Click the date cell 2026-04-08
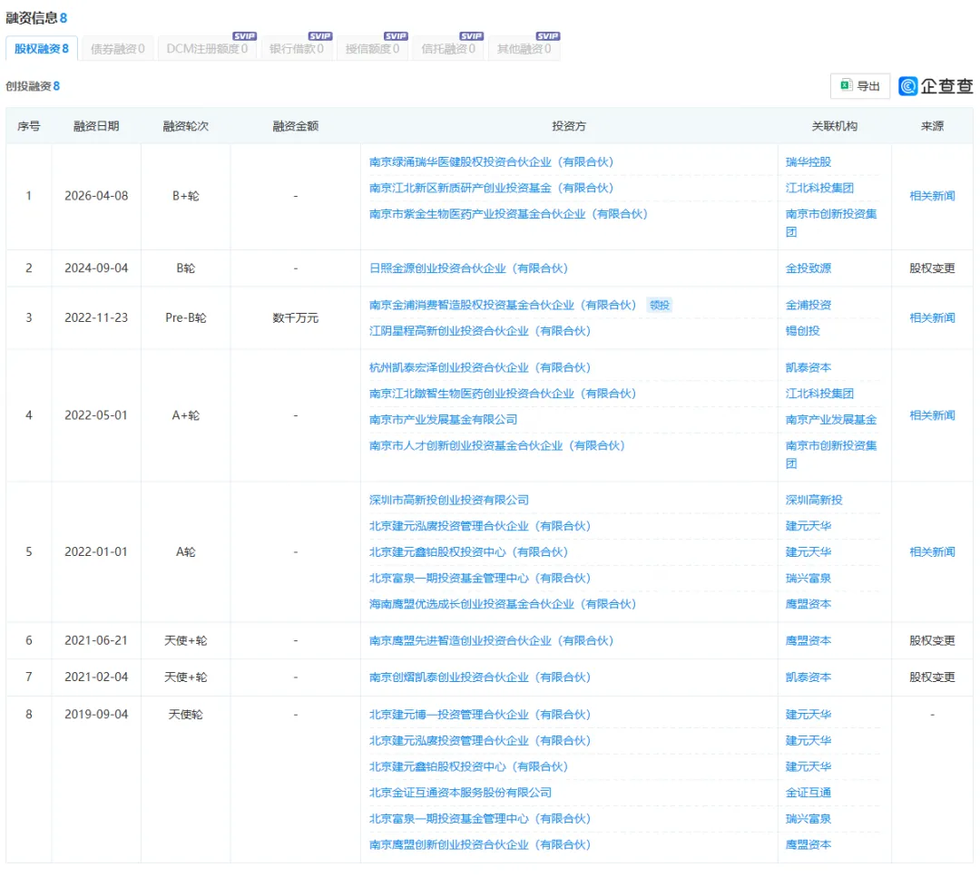Viewport: 980px width, 877px height. click(x=96, y=196)
